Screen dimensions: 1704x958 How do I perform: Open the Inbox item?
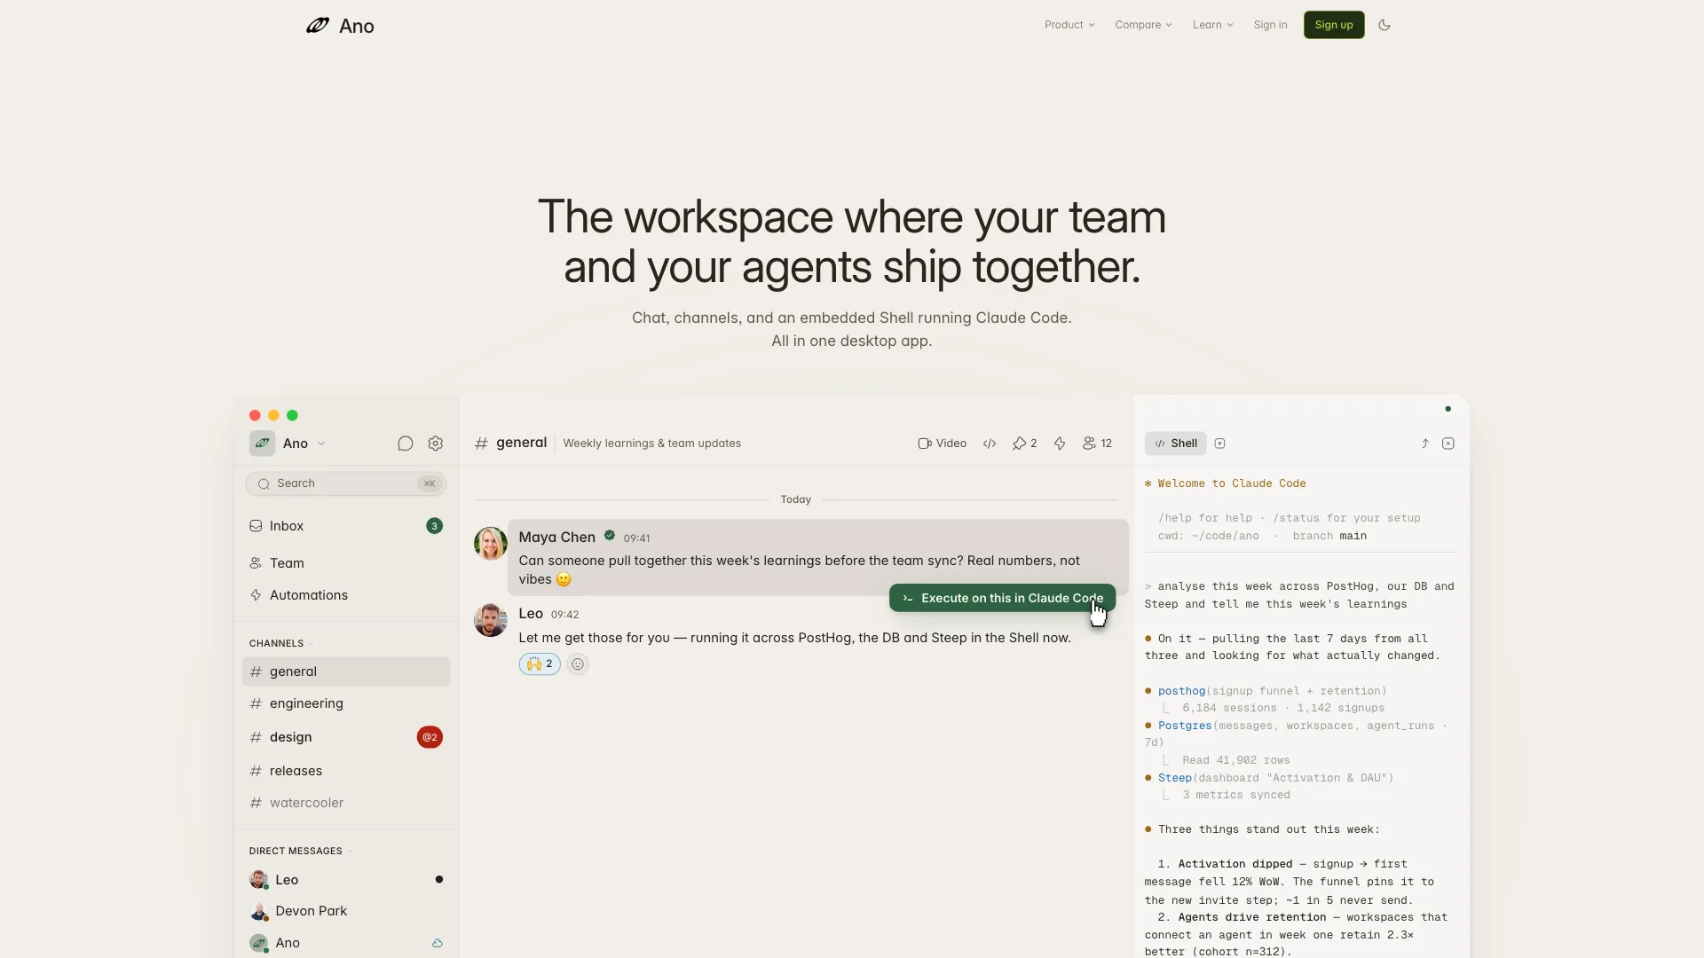(x=346, y=526)
